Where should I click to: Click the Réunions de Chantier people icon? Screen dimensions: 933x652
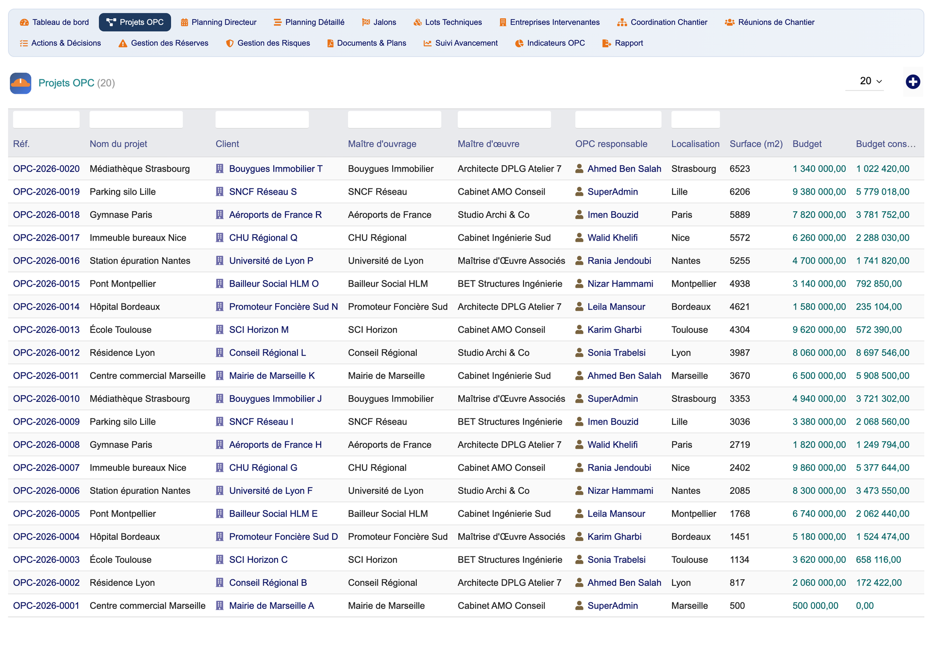click(730, 22)
